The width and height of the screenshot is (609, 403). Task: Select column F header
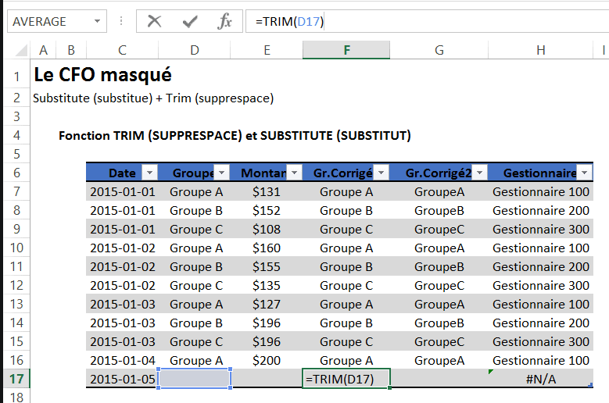pyautogui.click(x=346, y=50)
